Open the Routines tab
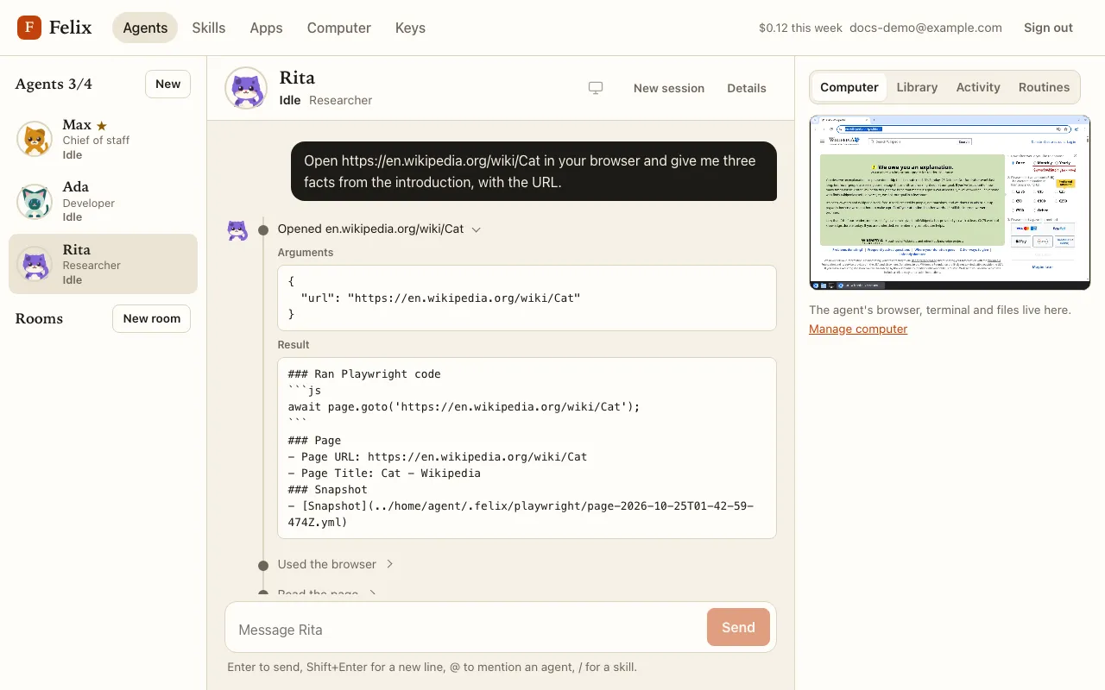Image resolution: width=1105 pixels, height=690 pixels. [1044, 87]
